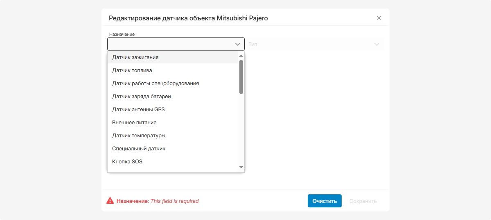491x220 pixels.
Task: Select Внешнее питание option
Action: point(134,123)
